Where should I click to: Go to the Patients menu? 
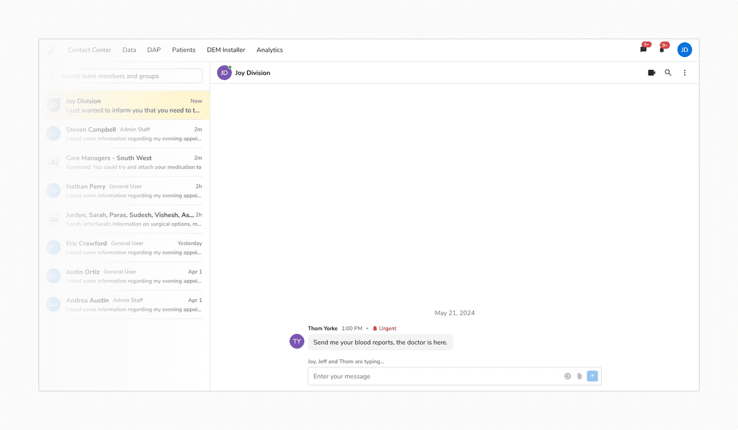(x=183, y=50)
